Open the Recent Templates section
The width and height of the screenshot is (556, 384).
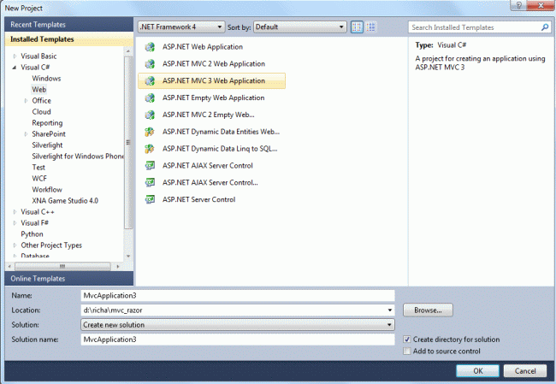pos(69,25)
